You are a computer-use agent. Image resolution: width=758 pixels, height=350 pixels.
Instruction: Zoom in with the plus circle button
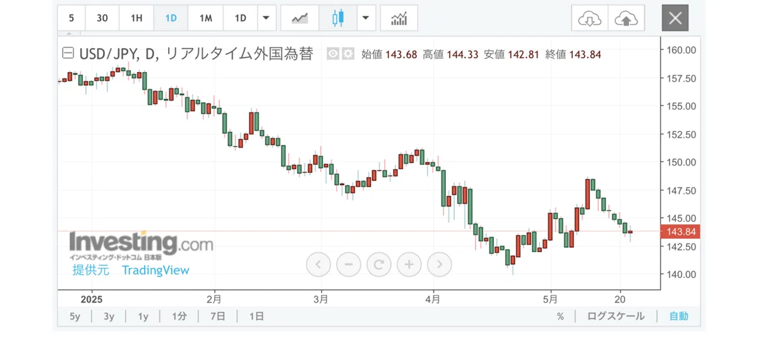[409, 264]
